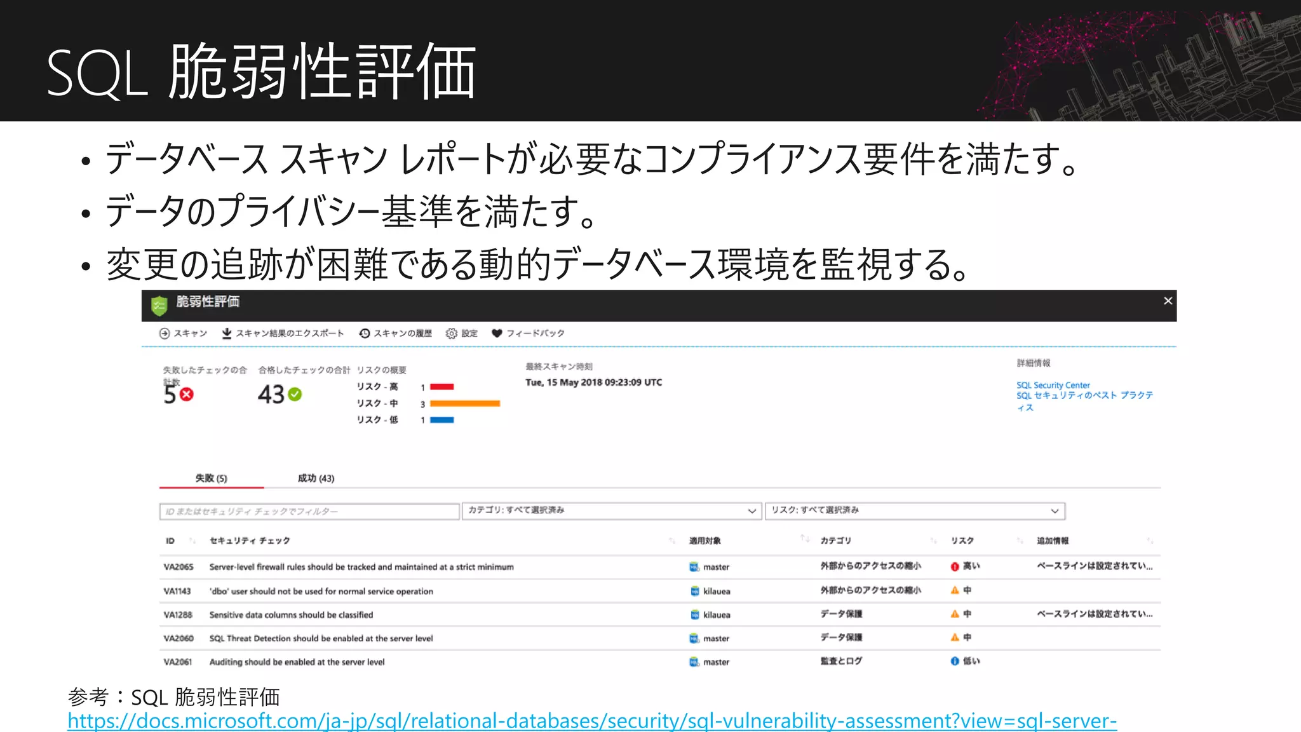Close the vulnerability assessment panel
This screenshot has height=732, width=1301.
(x=1168, y=301)
